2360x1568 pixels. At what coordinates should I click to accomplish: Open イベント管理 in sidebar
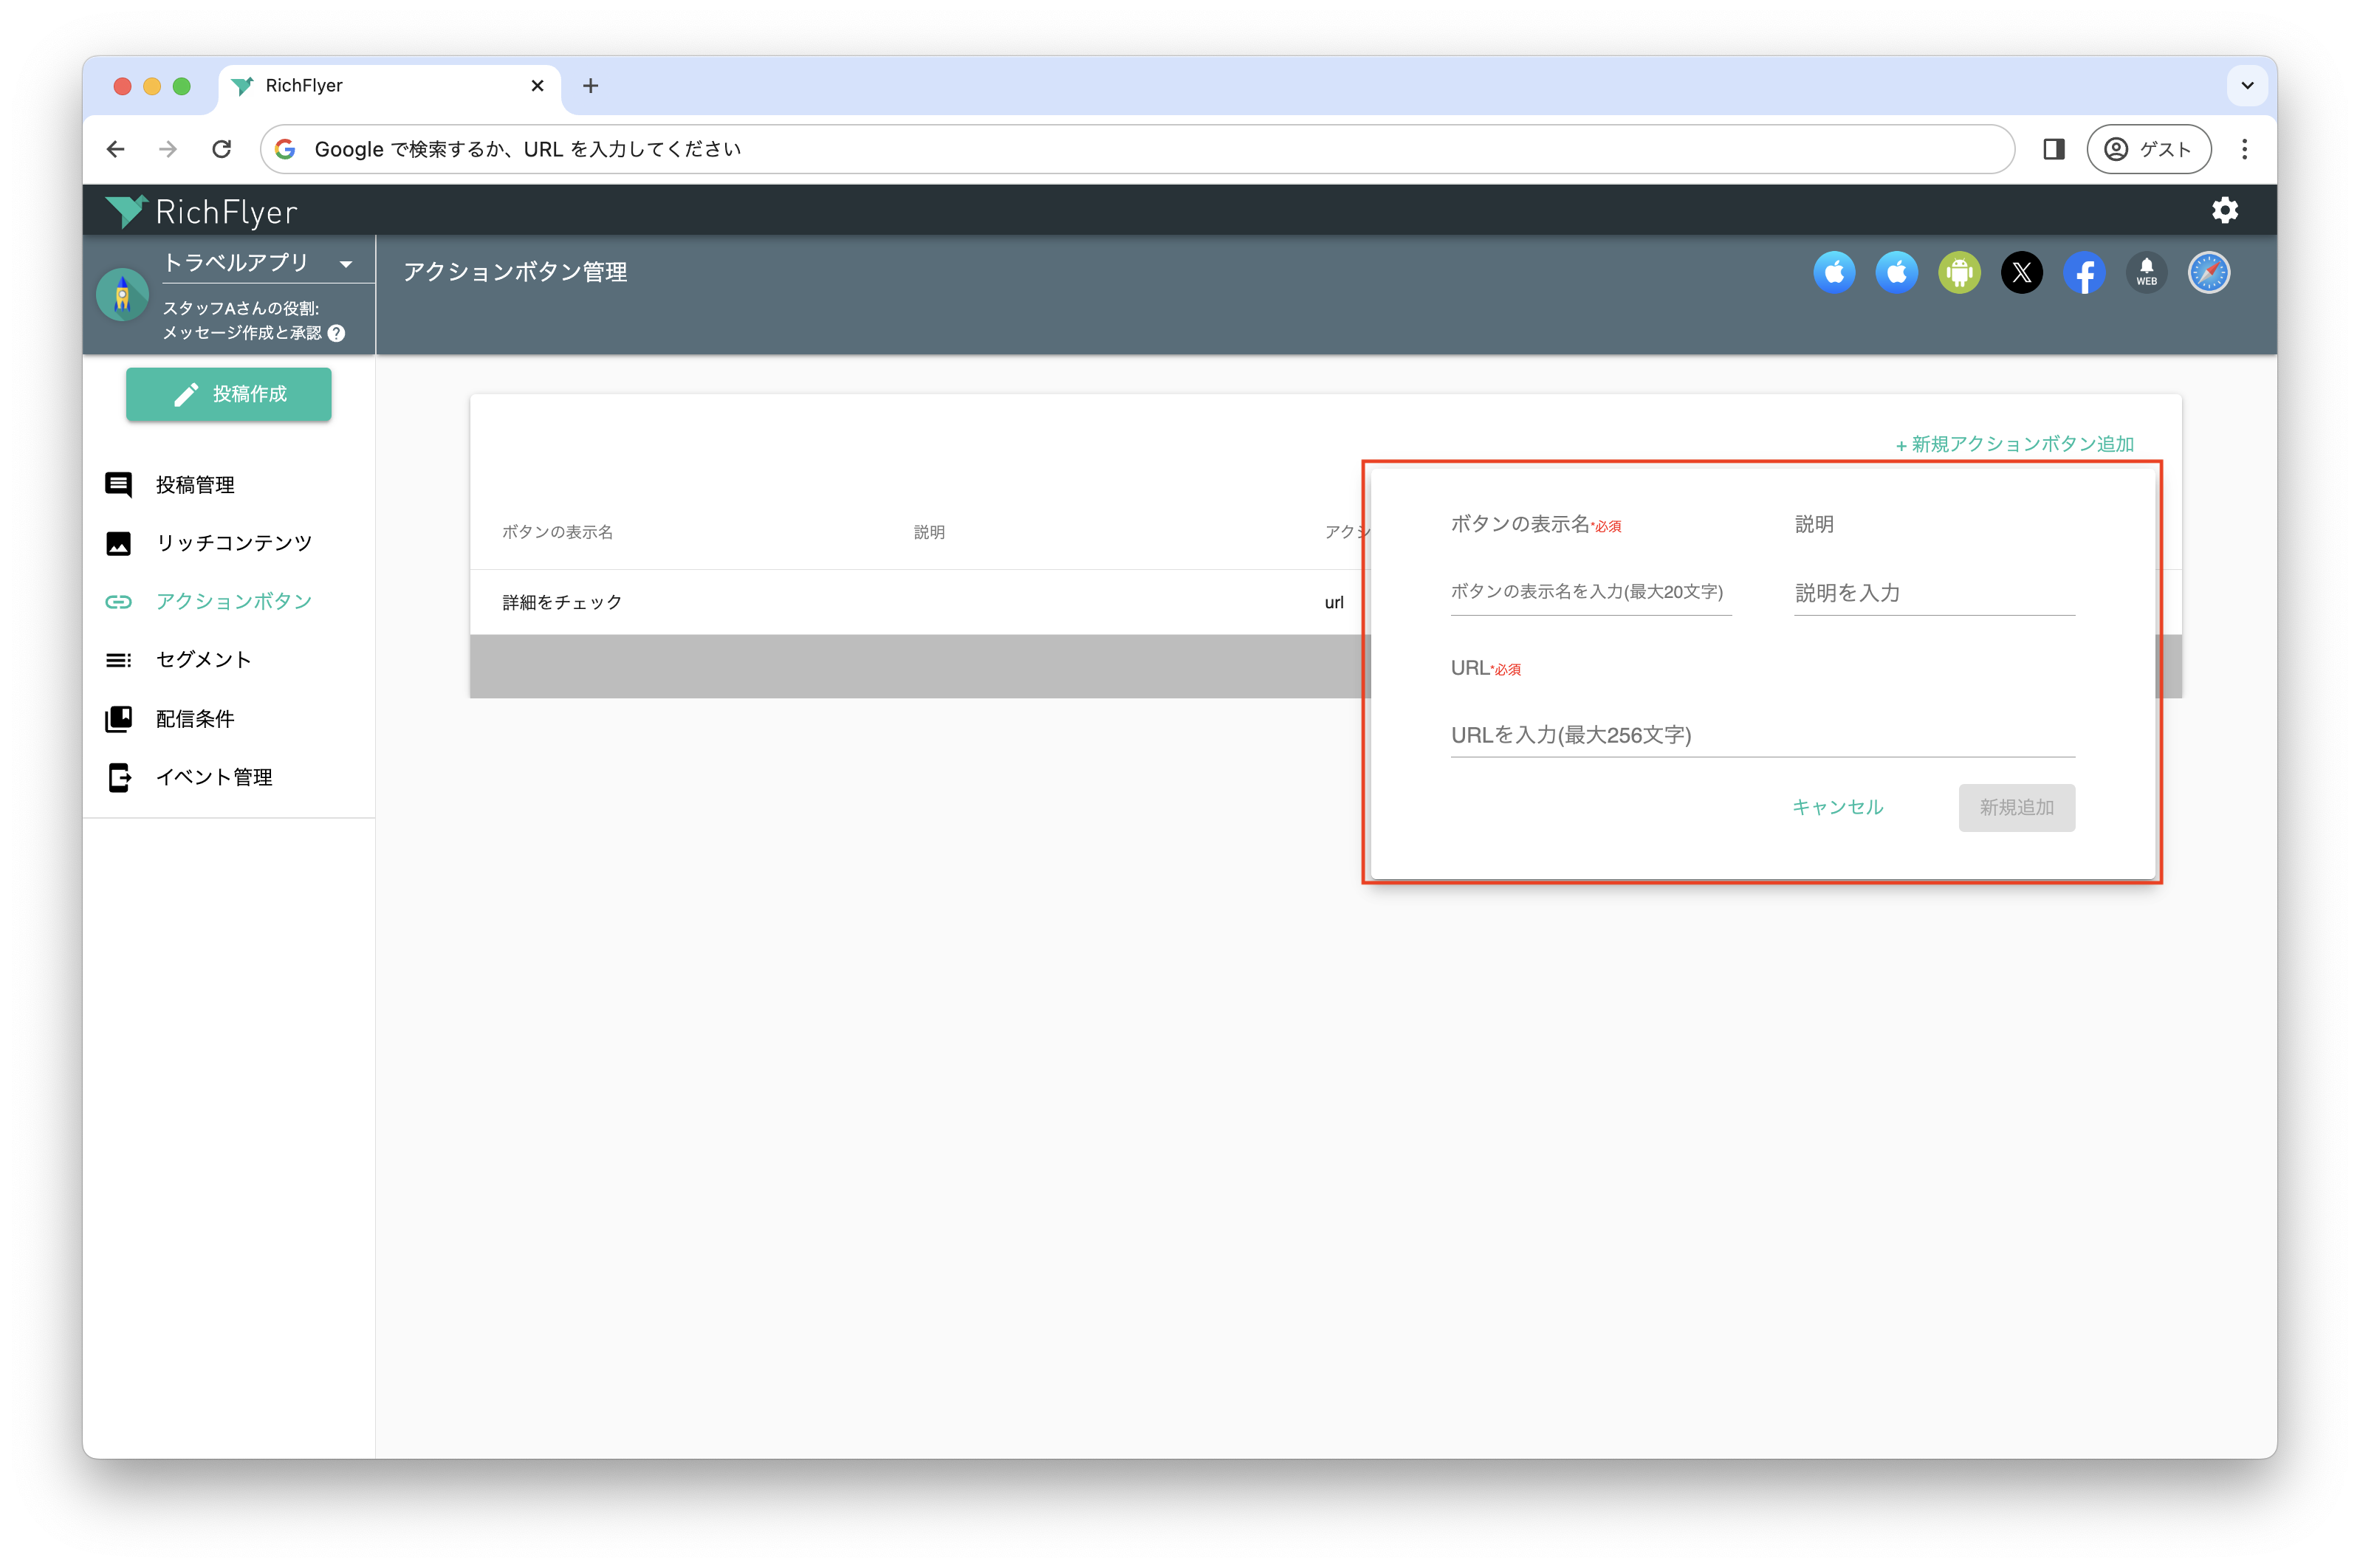[214, 777]
